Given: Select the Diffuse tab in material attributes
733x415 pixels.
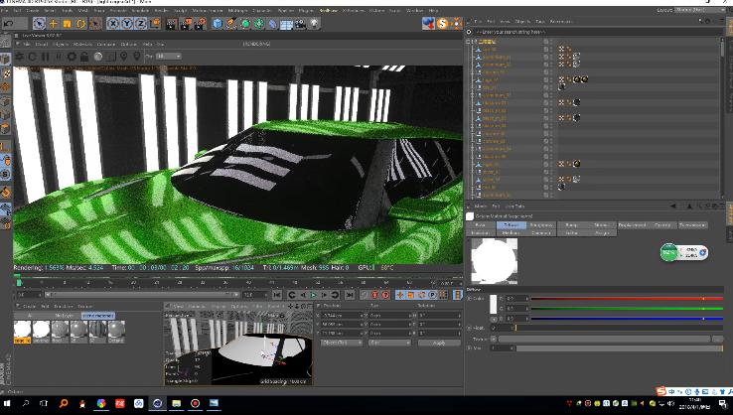Looking at the screenshot, I should tap(511, 225).
